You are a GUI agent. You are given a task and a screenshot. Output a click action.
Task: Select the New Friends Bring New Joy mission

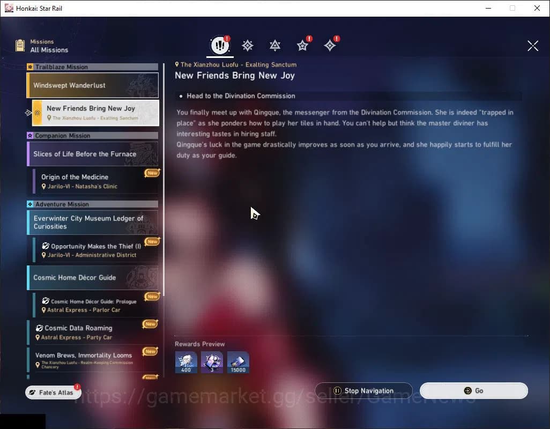point(95,113)
